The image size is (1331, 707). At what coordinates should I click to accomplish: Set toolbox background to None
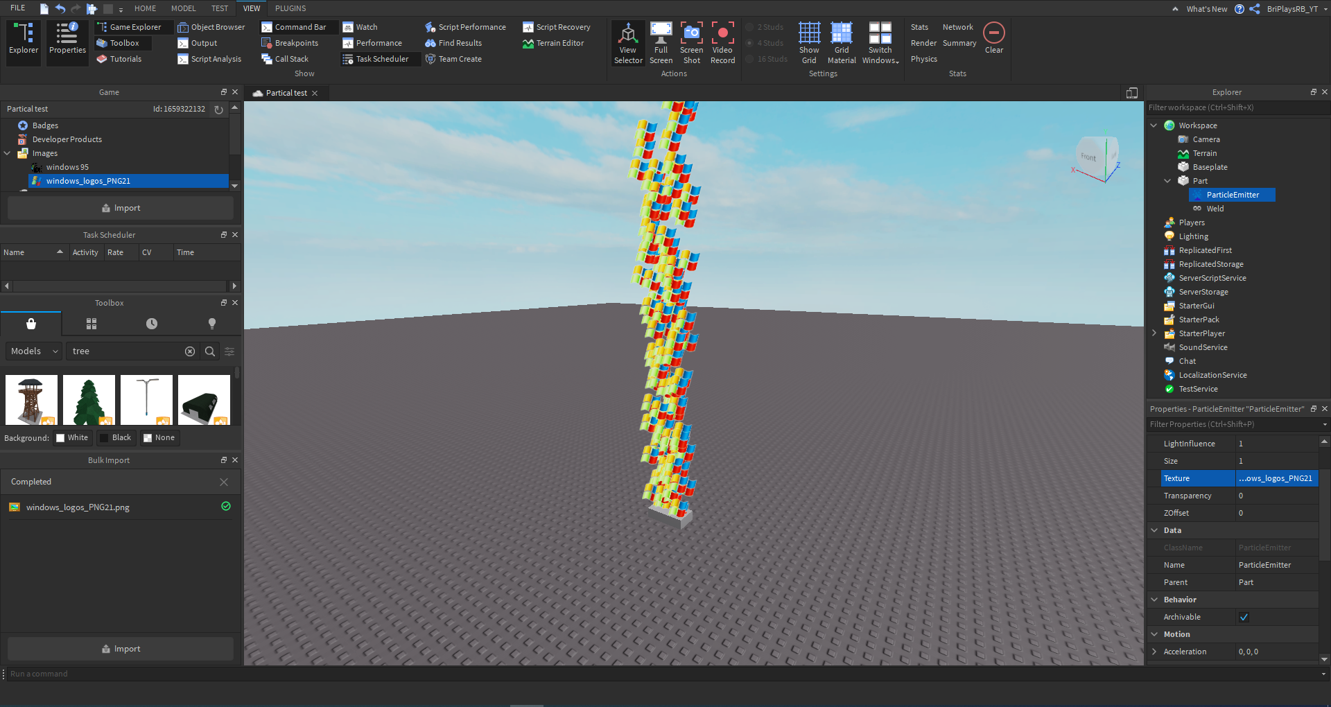point(159,437)
